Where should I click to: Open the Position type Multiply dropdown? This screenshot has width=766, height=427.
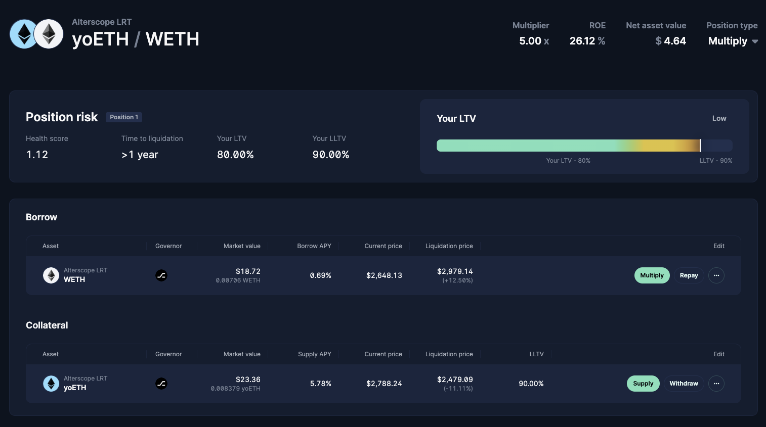point(728,41)
